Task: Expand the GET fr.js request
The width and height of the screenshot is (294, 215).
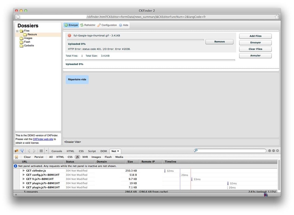Action: point(24,179)
